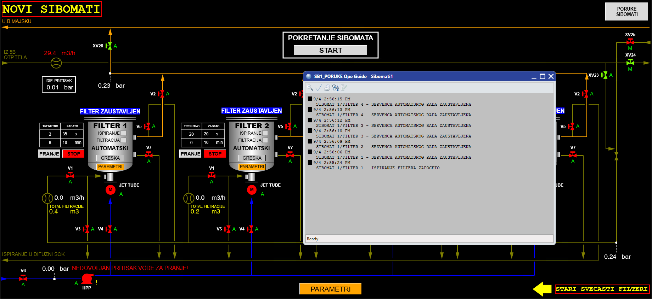Click the yellow arrow beside STARI SVECASTI FILTERI

[542, 289]
